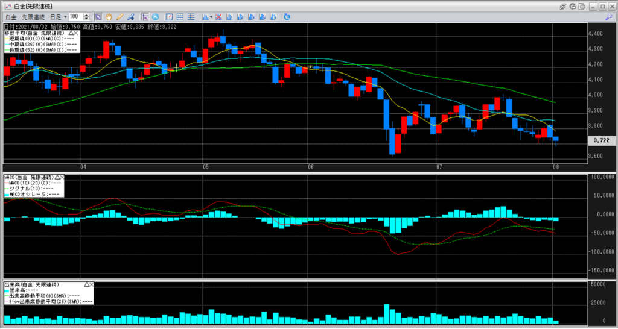Image resolution: width=618 pixels, height=329 pixels.
Task: Click the 中期線(26) legend entry
Action: coord(40,44)
